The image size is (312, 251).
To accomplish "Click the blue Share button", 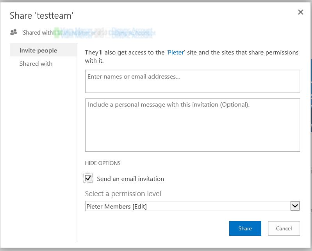I will pyautogui.click(x=245, y=228).
